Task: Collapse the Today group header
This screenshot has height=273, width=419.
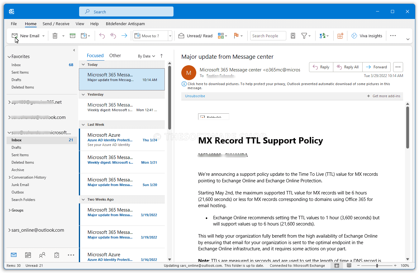Action: coord(83,65)
